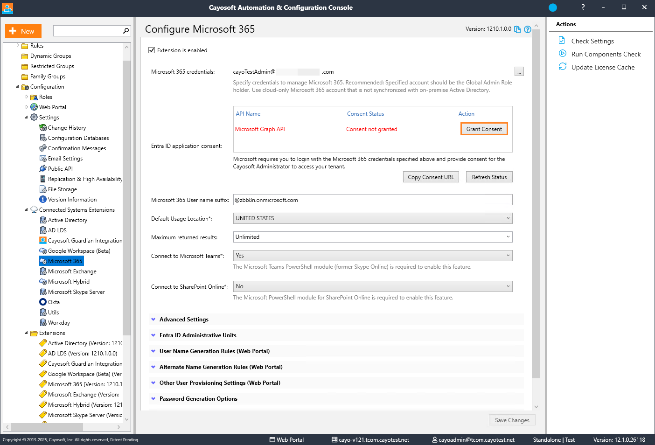Click the Run Components Check play icon
Screen dimensions: 655x445
(563, 54)
